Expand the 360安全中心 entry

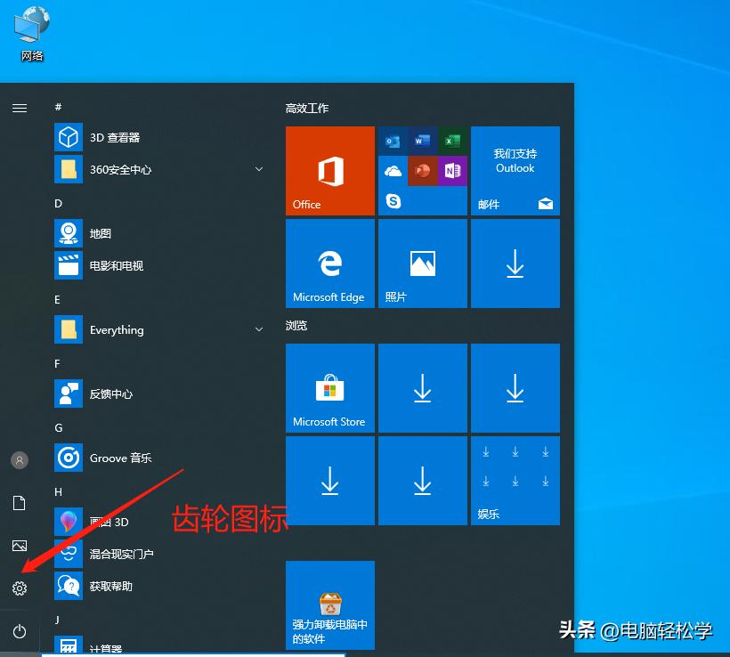click(x=258, y=169)
